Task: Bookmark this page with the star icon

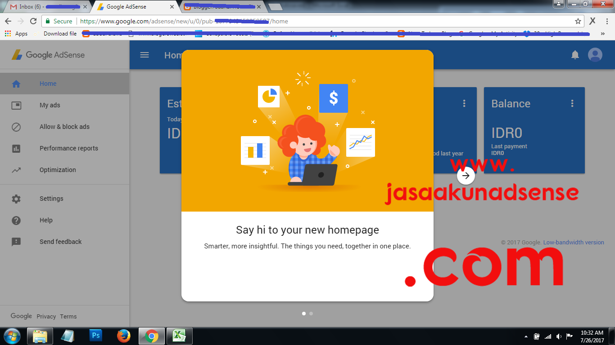Action: pyautogui.click(x=578, y=21)
